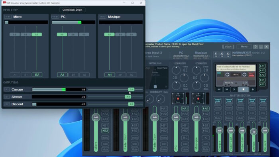The height and width of the screenshot is (157, 279).
Task: Click the Stream master fader at -4.8
Action: 253,132
